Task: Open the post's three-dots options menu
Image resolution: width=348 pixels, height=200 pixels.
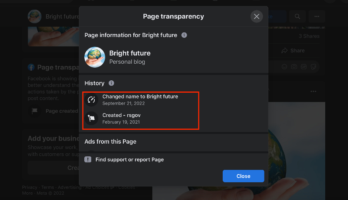Action: tap(313, 92)
